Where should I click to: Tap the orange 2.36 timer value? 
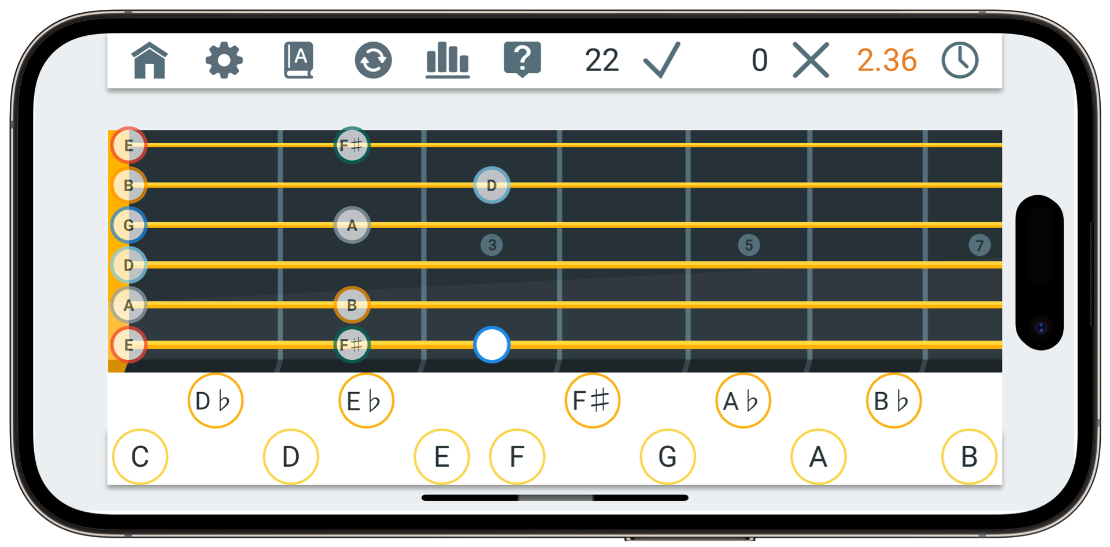point(887,60)
